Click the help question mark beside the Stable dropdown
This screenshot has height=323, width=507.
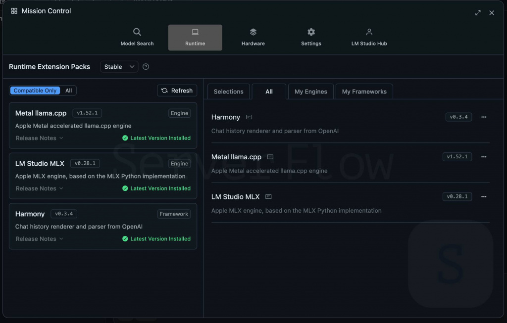[146, 66]
